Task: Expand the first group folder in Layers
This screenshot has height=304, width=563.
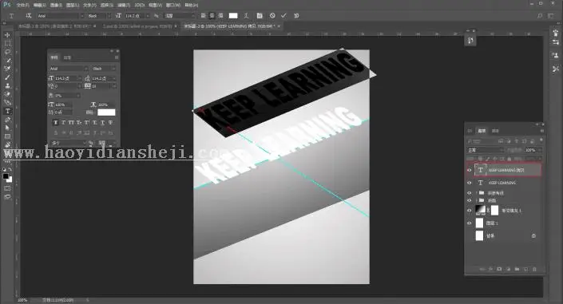Action: pyautogui.click(x=477, y=193)
